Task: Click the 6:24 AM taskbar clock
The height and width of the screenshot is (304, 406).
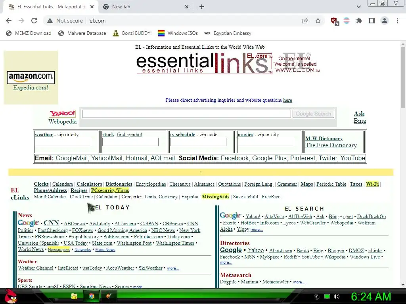Action: click(371, 296)
